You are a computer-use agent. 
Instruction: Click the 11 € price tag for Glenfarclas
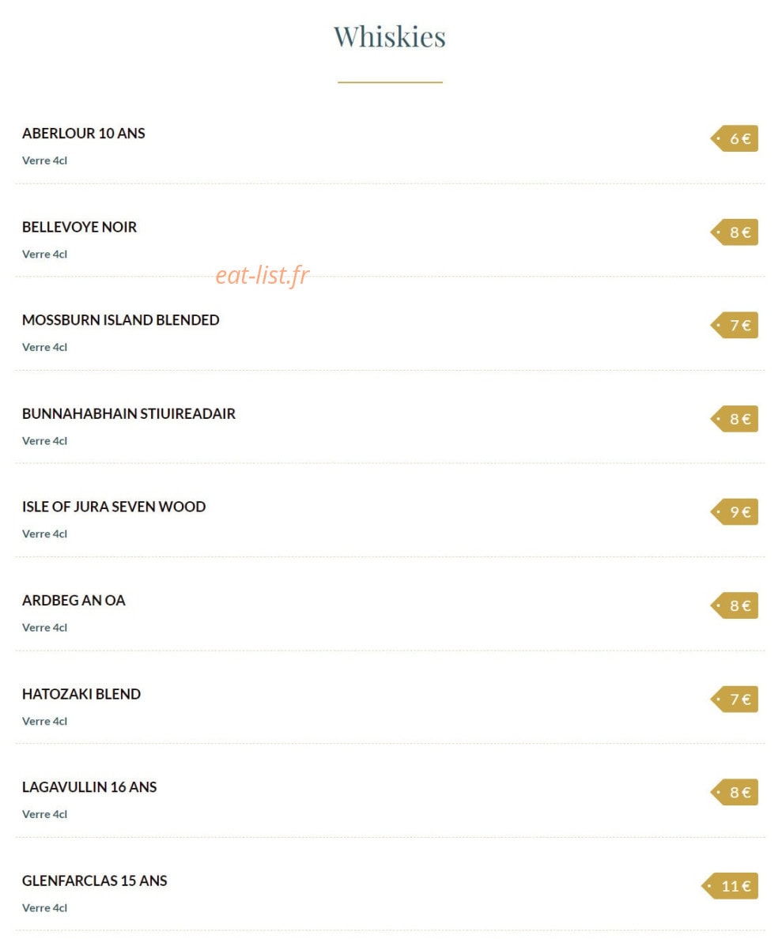click(730, 886)
